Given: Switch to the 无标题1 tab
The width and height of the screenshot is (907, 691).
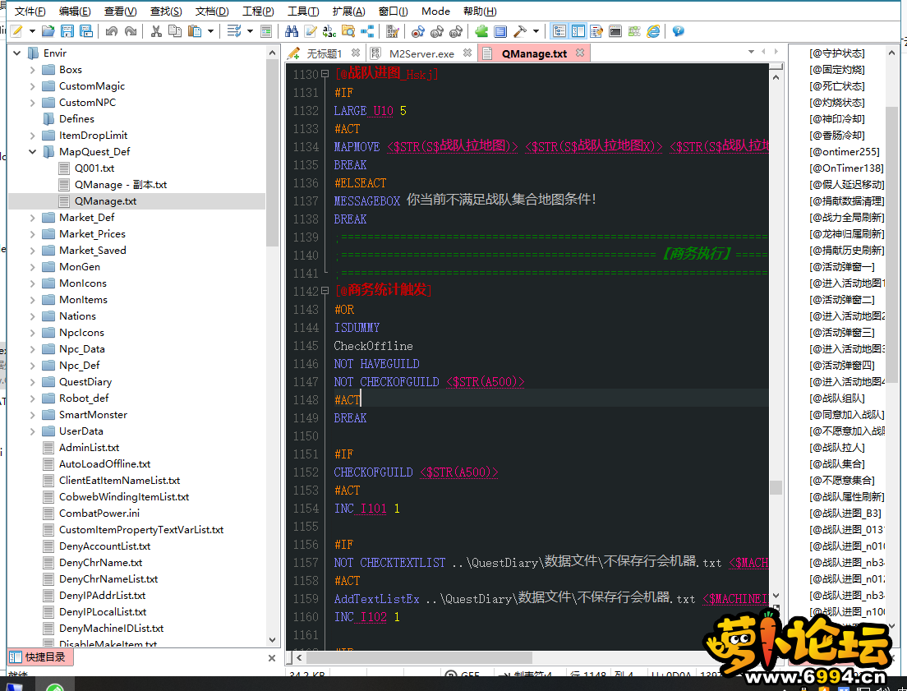Looking at the screenshot, I should tap(324, 54).
